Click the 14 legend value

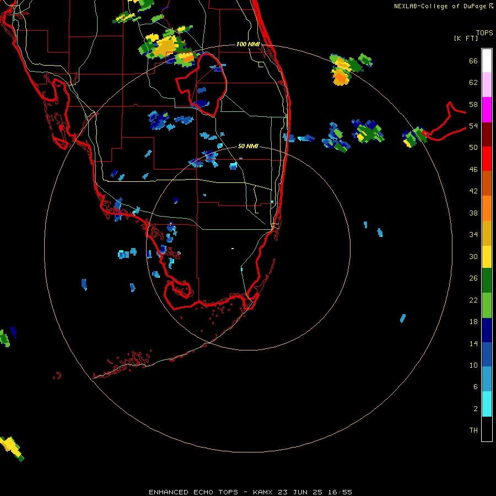473,343
